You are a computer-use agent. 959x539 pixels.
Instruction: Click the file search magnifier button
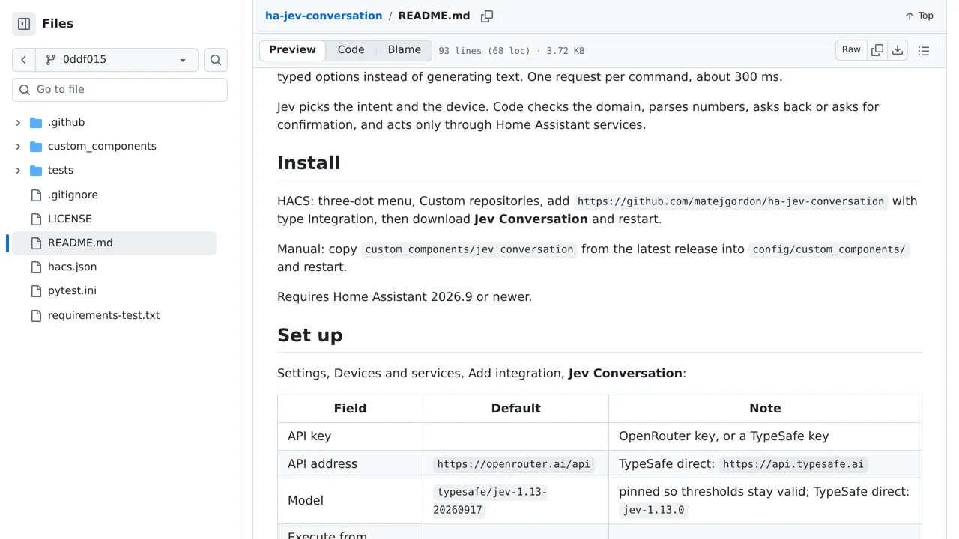click(x=216, y=60)
